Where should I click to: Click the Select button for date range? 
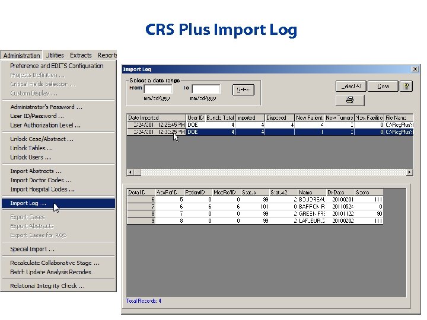pos(244,90)
